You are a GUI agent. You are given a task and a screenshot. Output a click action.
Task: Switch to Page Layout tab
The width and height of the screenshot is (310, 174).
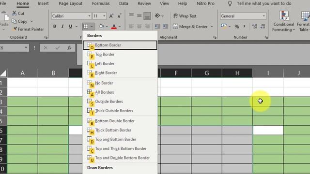point(70,3)
